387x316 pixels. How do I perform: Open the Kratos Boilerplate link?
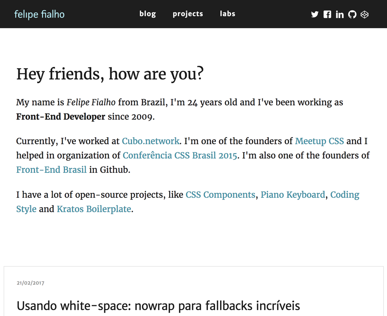point(94,209)
